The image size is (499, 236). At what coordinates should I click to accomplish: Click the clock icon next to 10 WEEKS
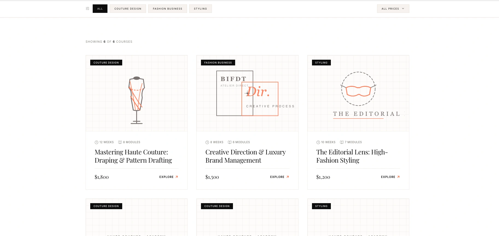click(x=318, y=142)
